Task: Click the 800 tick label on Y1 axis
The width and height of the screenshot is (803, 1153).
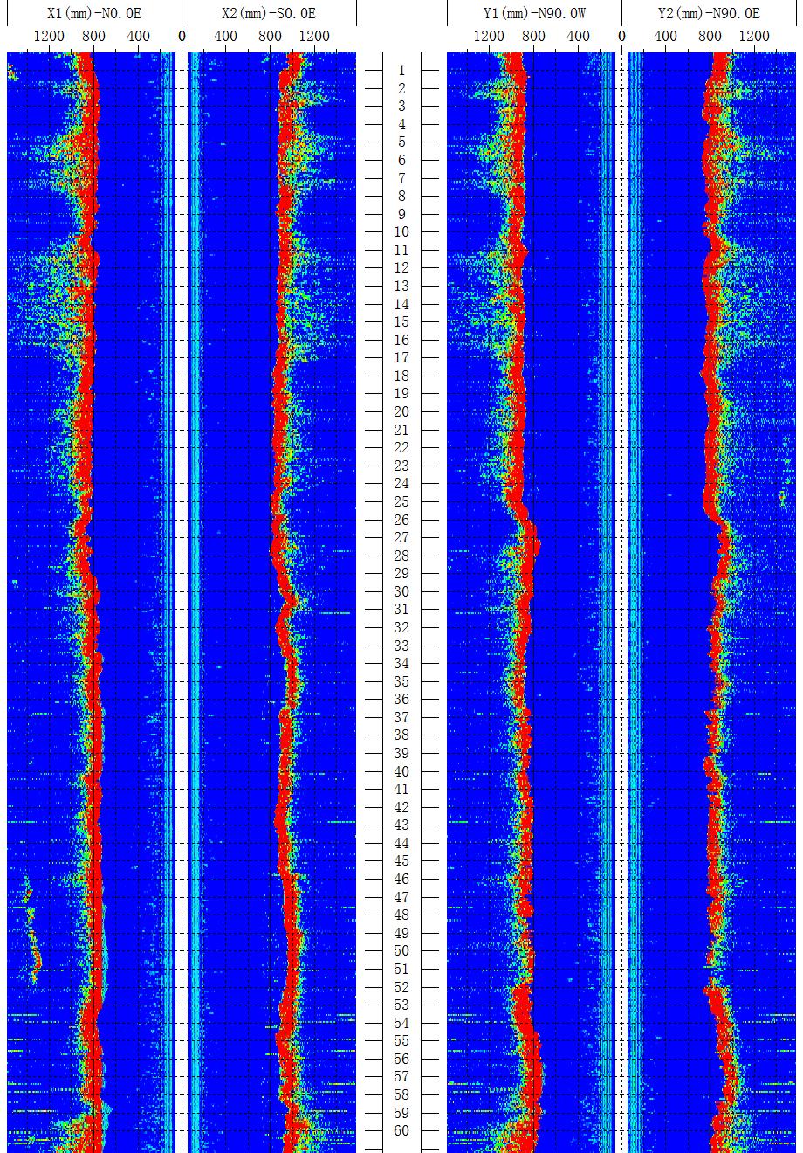Action: (533, 37)
